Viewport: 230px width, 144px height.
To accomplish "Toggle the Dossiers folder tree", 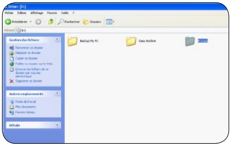I will click(x=92, y=22).
